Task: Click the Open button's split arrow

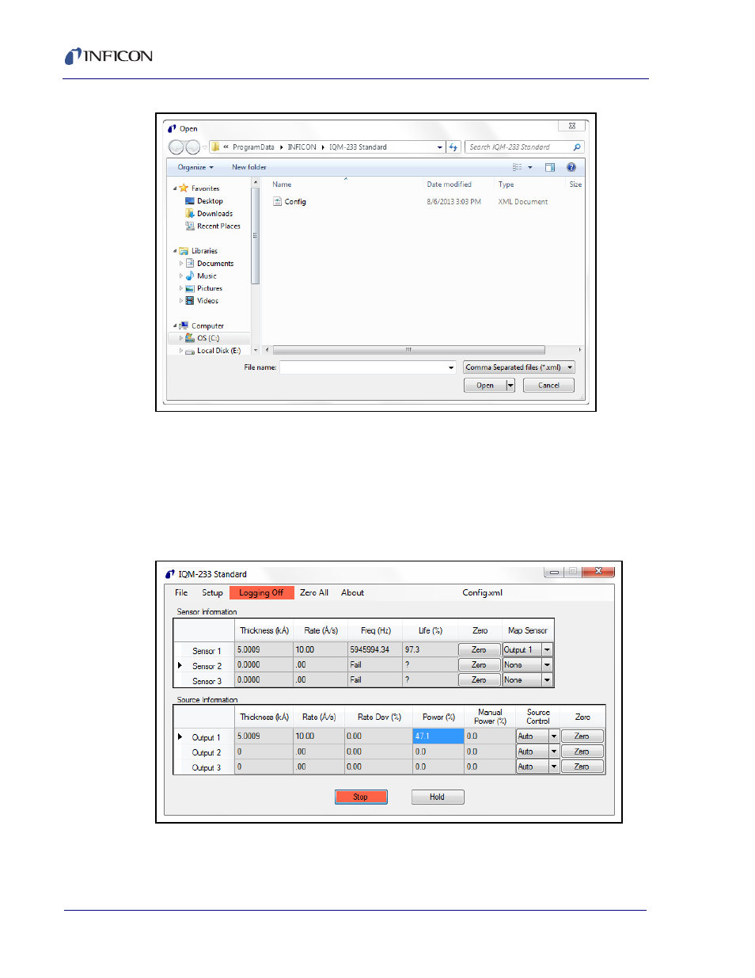Action: [x=510, y=386]
